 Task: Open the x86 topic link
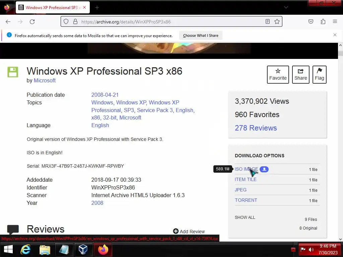pos(95,117)
